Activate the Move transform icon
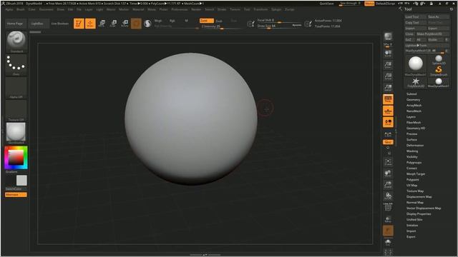Viewport: 458px width, 257px height. 102,24
